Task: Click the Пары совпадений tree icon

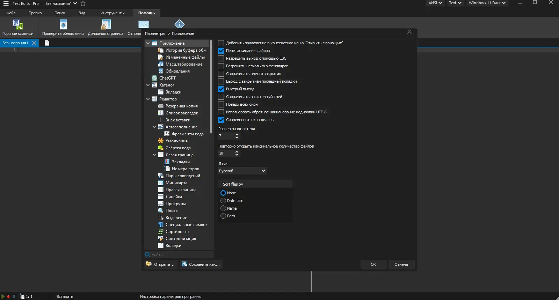Action: coord(161,176)
